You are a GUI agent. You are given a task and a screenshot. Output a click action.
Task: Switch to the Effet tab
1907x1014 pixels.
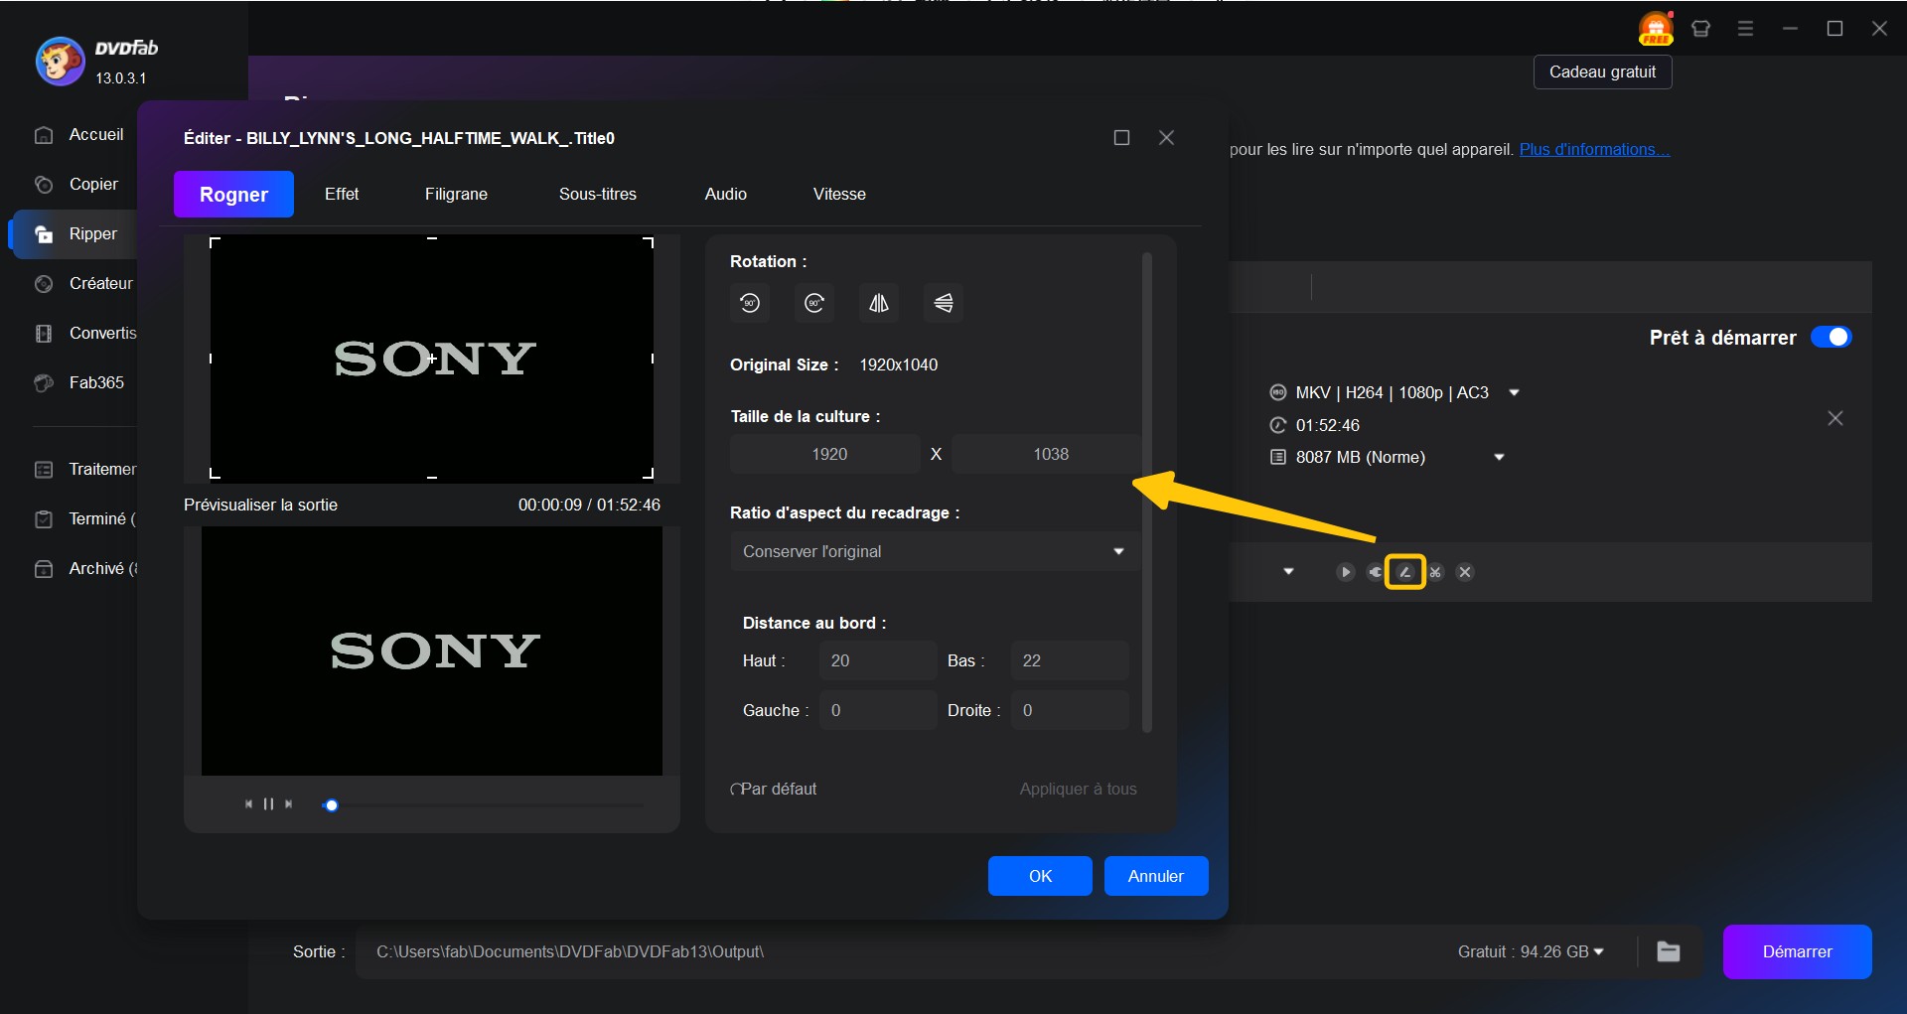pyautogui.click(x=342, y=194)
